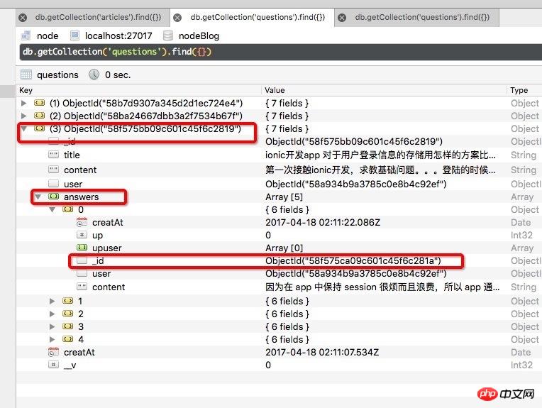Screen dimensions: 542x408
Task: Expand document (1) ObjectId 58b7d9307a345d2d1ec724e4
Action: pyautogui.click(x=23, y=103)
